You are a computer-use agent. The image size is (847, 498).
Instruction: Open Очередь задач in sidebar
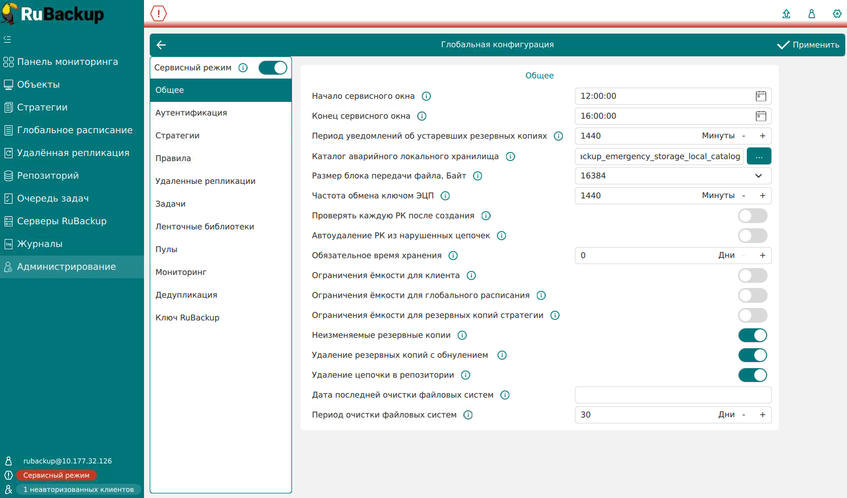[72, 199]
